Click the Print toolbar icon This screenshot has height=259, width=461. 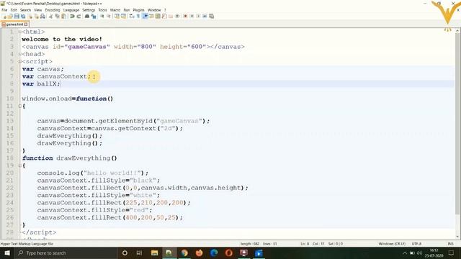[x=42, y=17]
